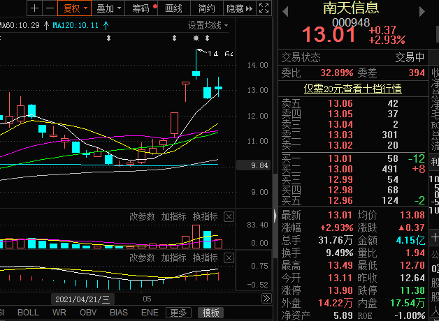Click double-arrow to scroll timeline right

click(x=266, y=299)
